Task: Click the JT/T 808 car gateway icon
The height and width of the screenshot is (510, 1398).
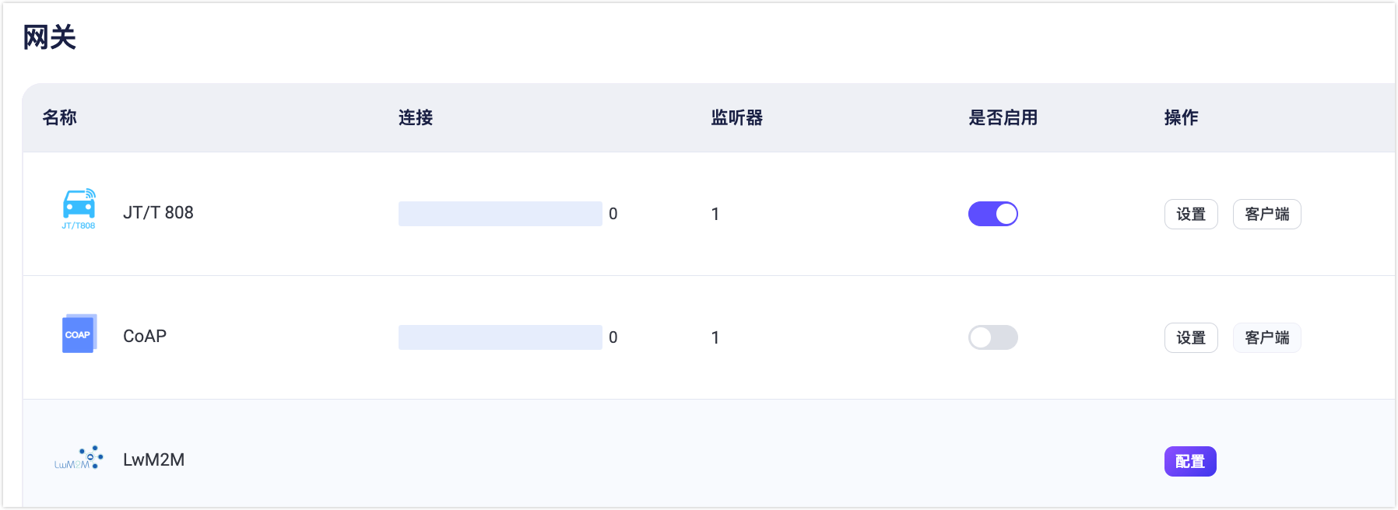Action: (x=79, y=208)
